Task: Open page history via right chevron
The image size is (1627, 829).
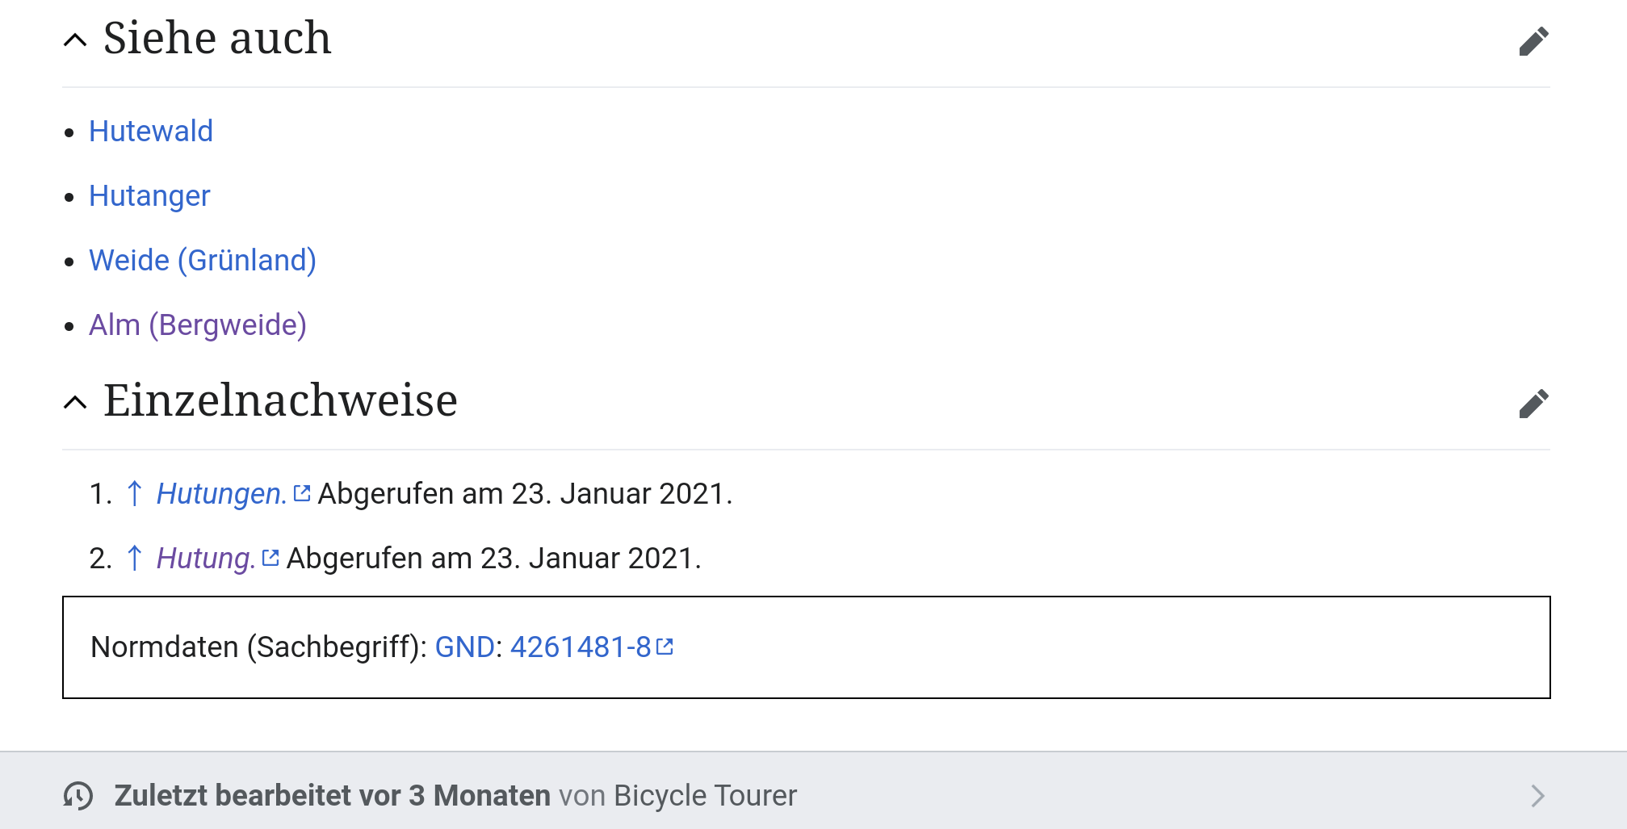Action: pos(1537,796)
